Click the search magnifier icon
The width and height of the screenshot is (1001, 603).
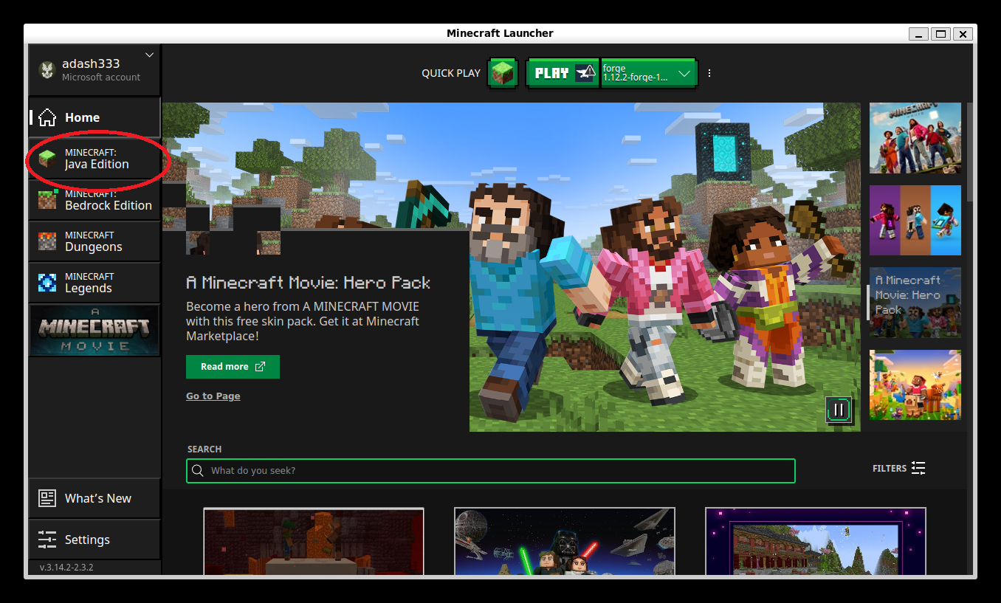pyautogui.click(x=198, y=471)
